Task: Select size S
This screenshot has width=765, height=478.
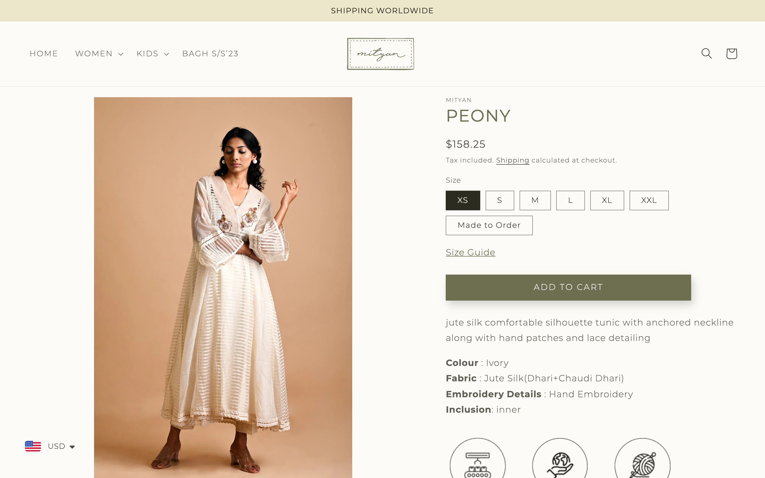Action: [500, 200]
